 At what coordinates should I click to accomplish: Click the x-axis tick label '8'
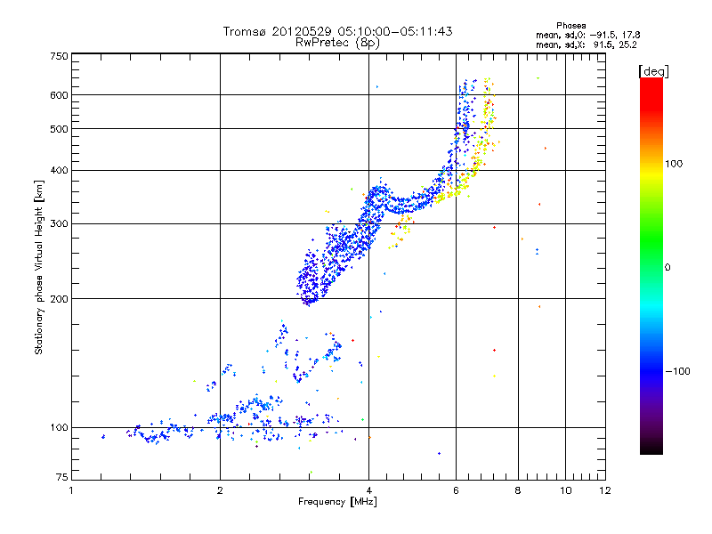coord(518,490)
